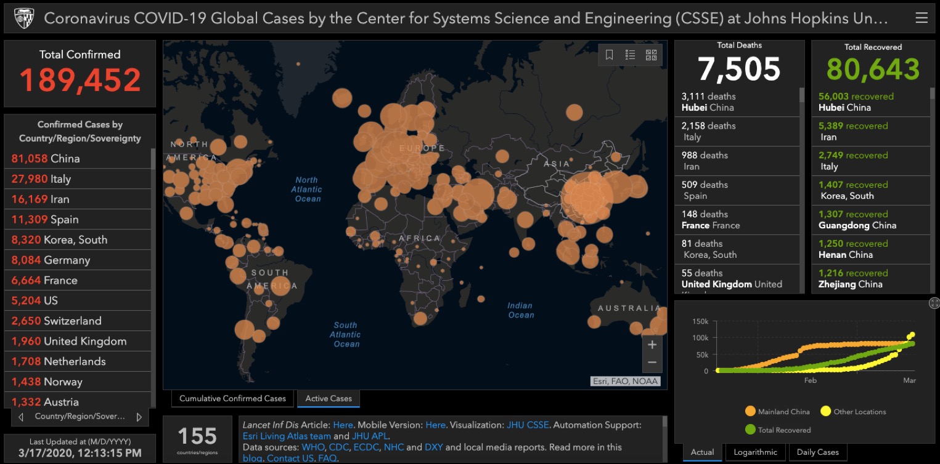Select '8,084 Germany' in country list

[x=78, y=260]
